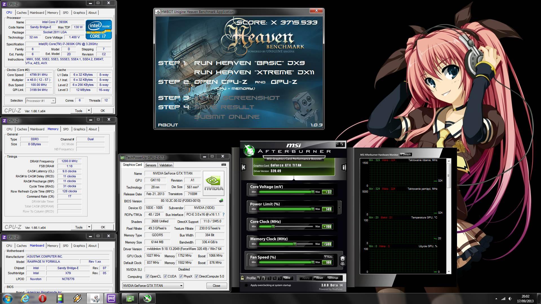Toggle fan speed Auto mode
The image size is (541, 304).
tap(329, 257)
